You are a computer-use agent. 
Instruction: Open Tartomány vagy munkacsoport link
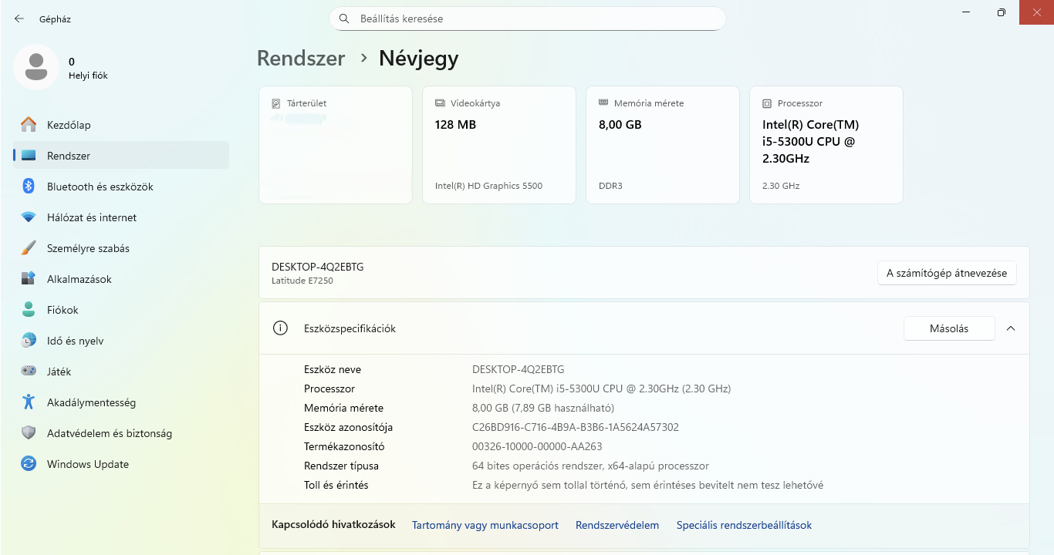485,525
